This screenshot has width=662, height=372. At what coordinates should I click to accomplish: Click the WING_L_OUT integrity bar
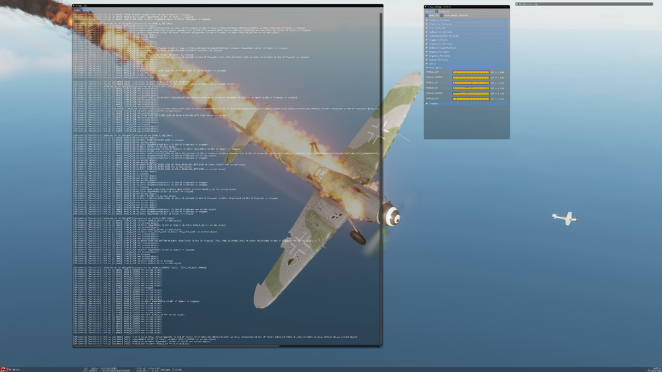(x=471, y=72)
